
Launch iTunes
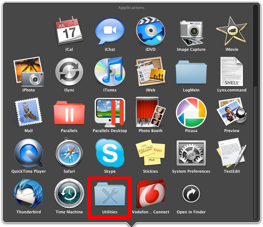point(110,71)
